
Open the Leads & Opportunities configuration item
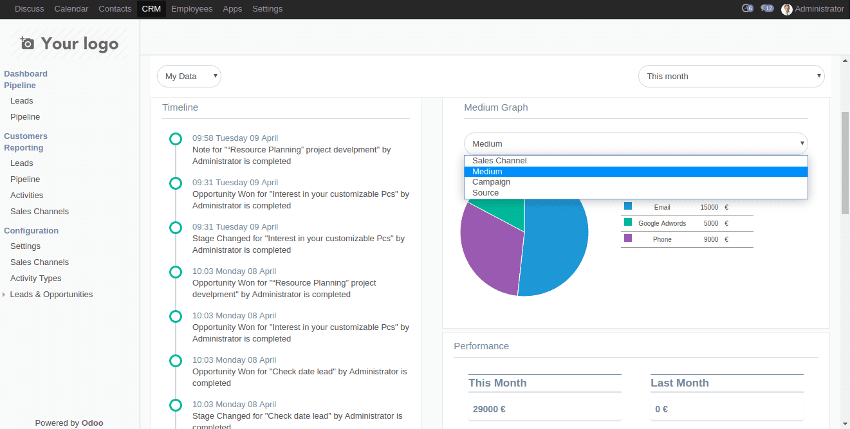[x=51, y=295]
